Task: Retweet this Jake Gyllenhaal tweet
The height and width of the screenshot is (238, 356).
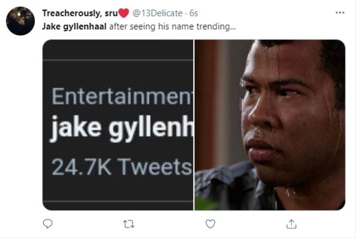Action: [x=128, y=224]
